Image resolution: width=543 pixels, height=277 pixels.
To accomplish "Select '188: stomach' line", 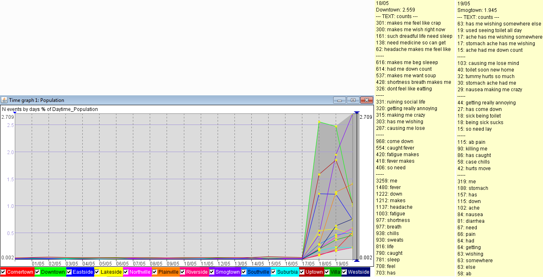I will [473, 188].
